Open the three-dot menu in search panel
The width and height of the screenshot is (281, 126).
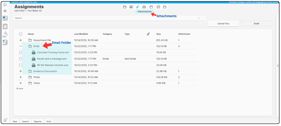[204, 18]
